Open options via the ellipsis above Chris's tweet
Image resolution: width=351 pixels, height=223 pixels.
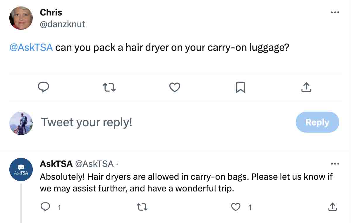(x=335, y=12)
